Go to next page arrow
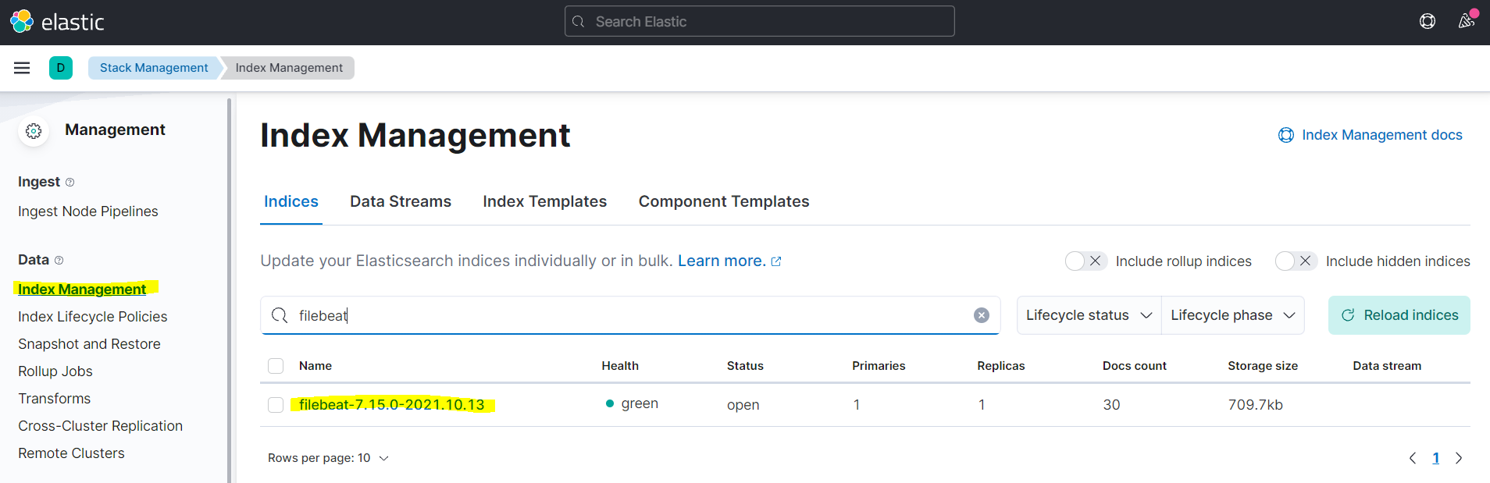The image size is (1490, 483). (1459, 458)
